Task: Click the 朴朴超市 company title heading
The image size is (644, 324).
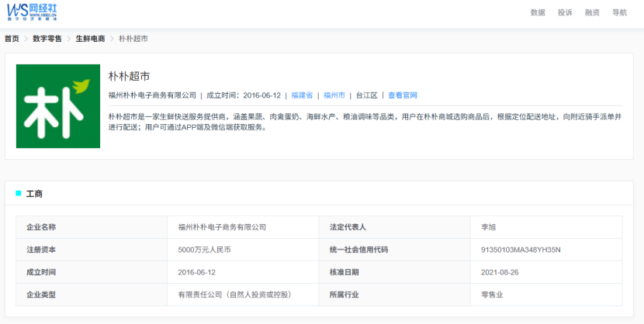Action: pyautogui.click(x=129, y=76)
